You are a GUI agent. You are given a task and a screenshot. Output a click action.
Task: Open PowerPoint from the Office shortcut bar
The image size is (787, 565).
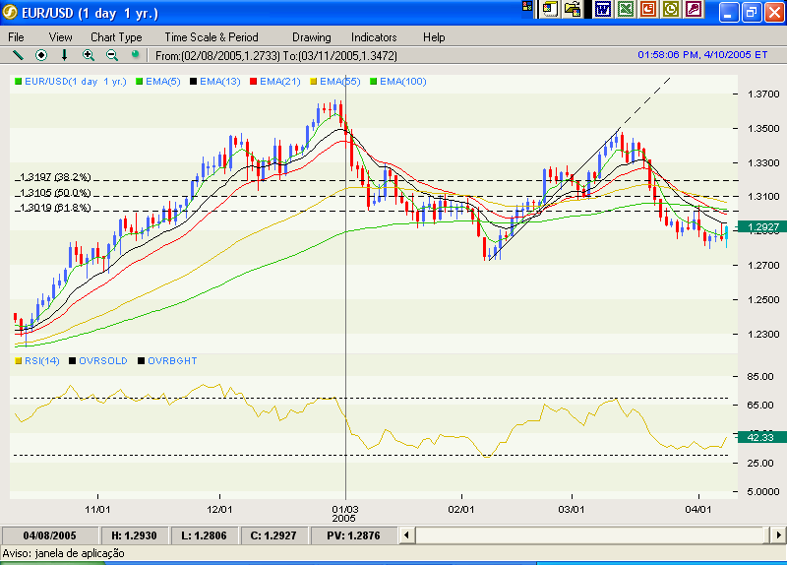tap(648, 9)
